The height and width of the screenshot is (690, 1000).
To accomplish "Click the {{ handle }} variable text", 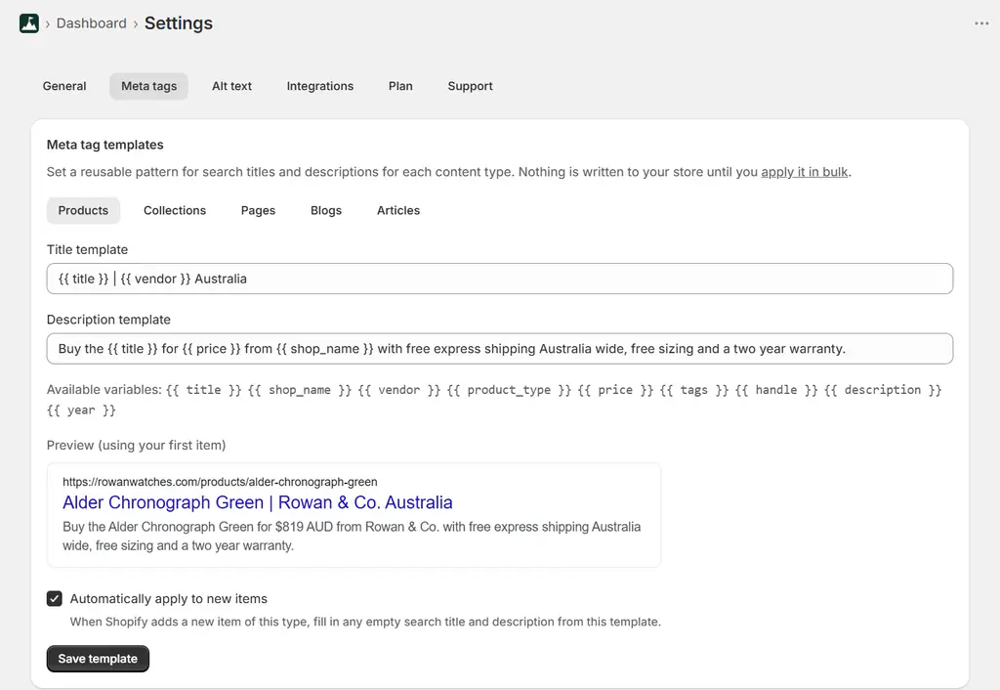I will click(775, 390).
